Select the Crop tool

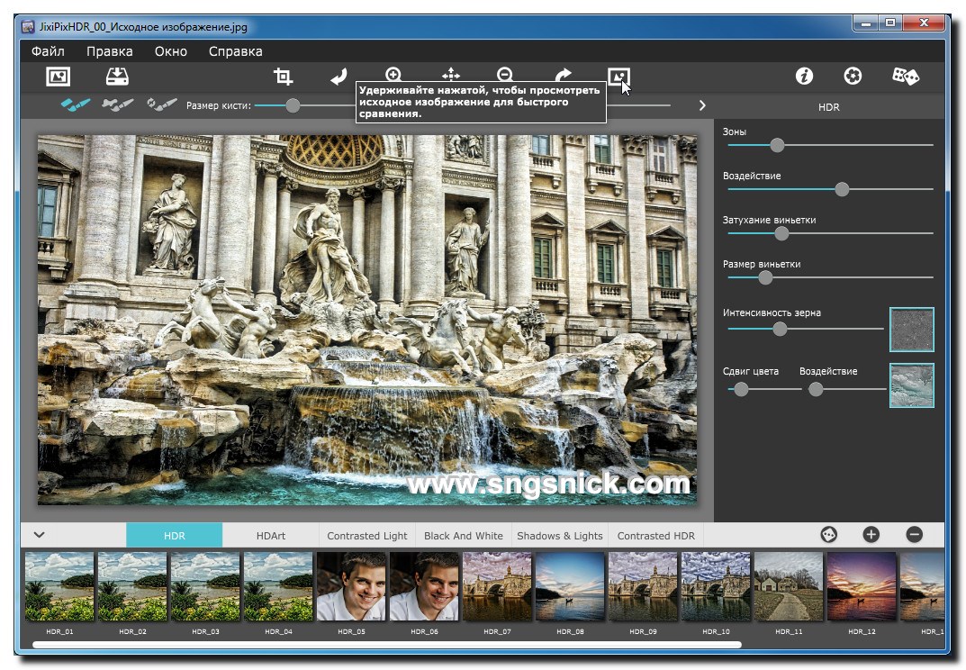coord(284,77)
